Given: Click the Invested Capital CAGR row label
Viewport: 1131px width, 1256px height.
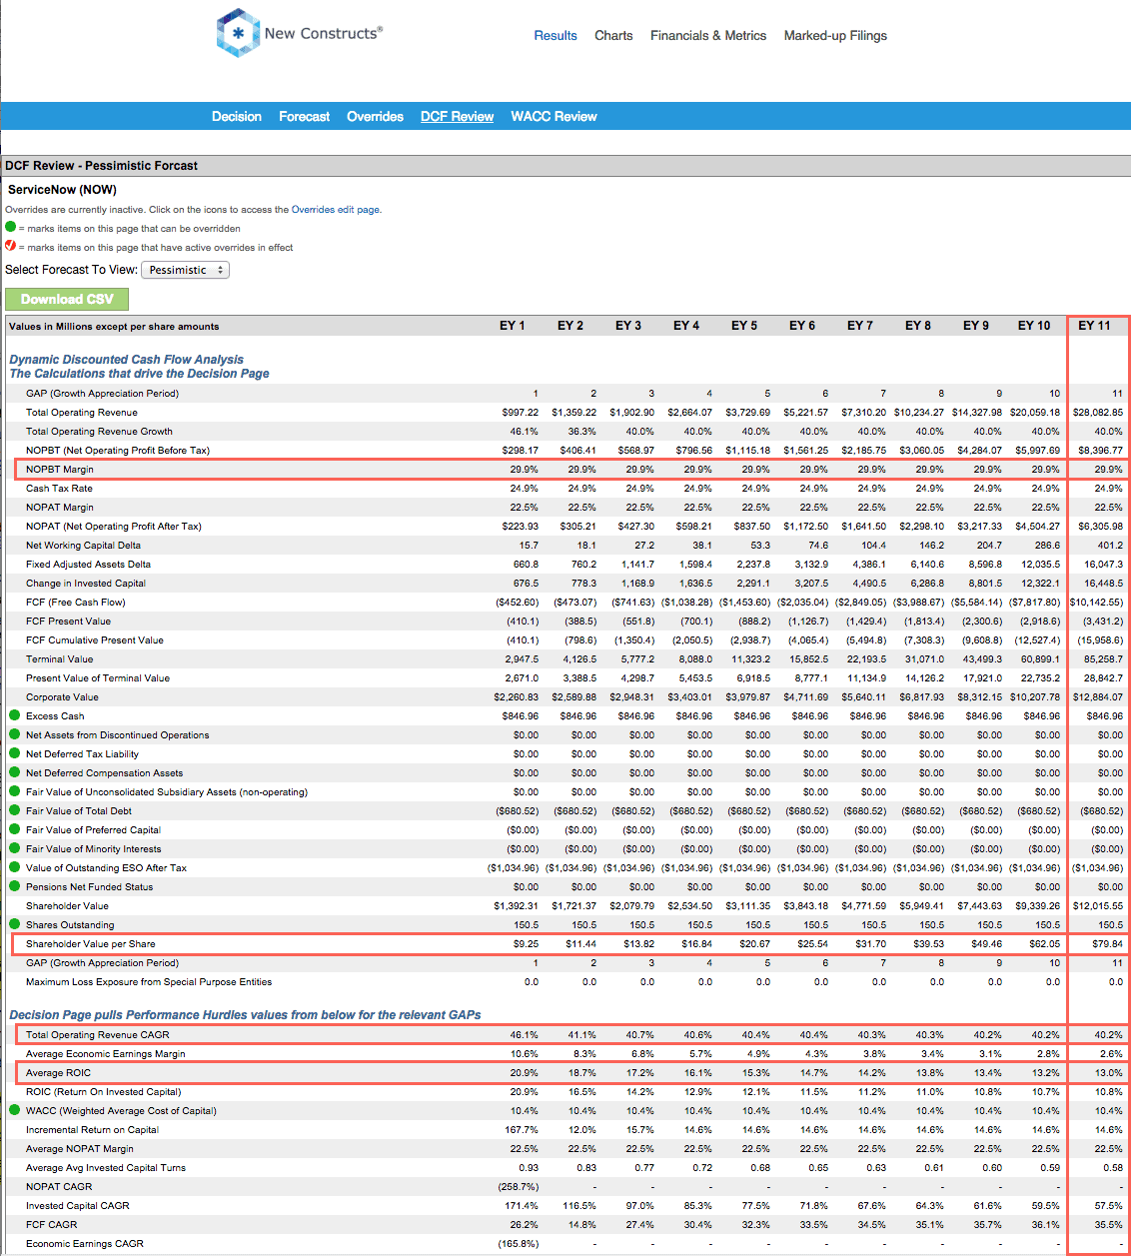Looking at the screenshot, I should (x=78, y=1205).
